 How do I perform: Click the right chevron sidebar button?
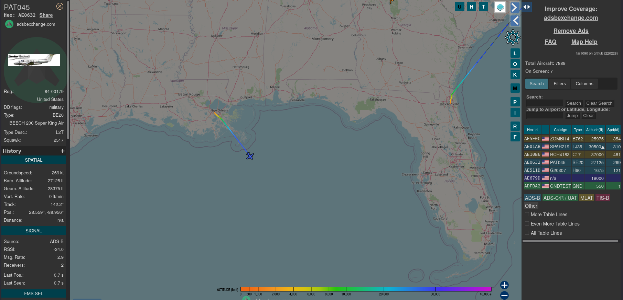pyautogui.click(x=515, y=7)
